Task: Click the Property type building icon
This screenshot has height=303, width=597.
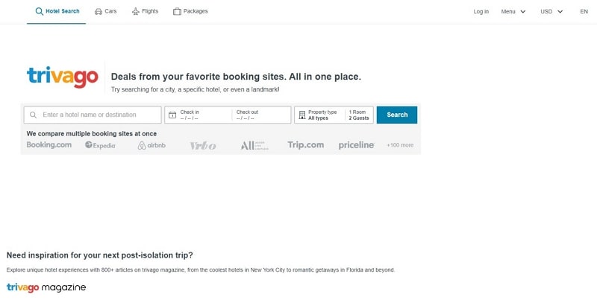Action: click(301, 115)
